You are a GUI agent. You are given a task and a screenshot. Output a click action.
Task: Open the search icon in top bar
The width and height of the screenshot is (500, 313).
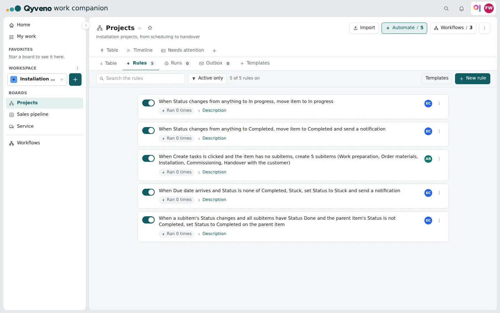[446, 9]
